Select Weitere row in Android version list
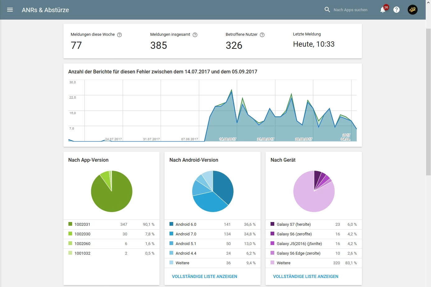The width and height of the screenshot is (431, 287). click(212, 263)
